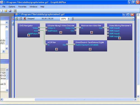
Task: Click the horizontal scrollbar right arrow
Action: [135, 99]
